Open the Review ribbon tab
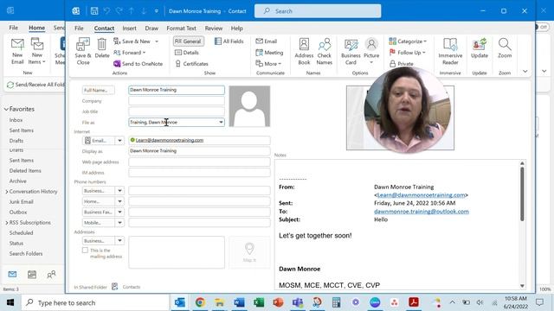The width and height of the screenshot is (554, 311). pyautogui.click(x=214, y=29)
